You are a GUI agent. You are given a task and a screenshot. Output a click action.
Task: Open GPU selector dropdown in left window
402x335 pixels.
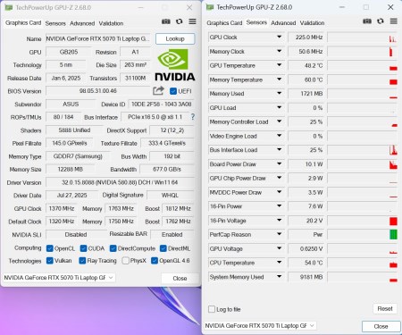coord(111,278)
